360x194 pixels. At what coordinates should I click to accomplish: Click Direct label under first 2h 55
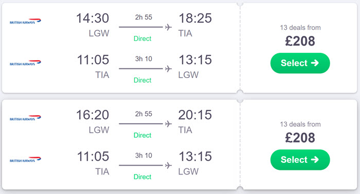(142, 38)
